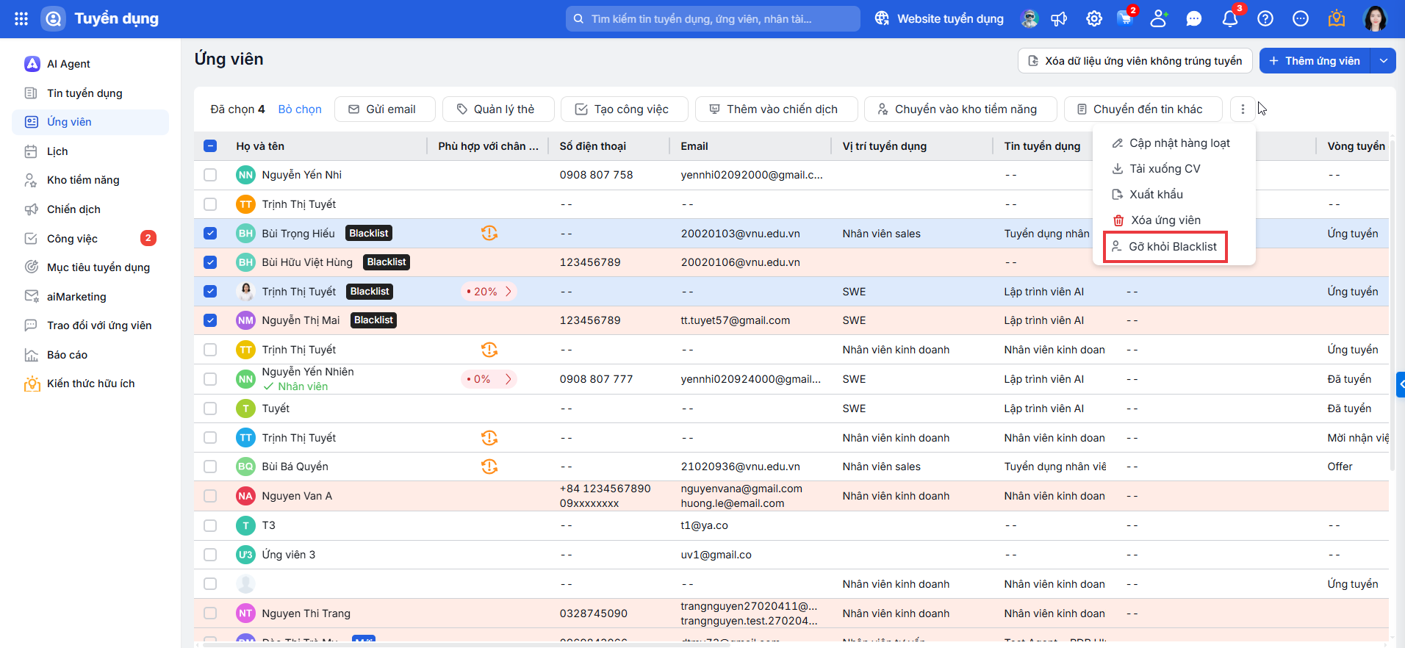1405x648 pixels.
Task: Focus the search tin tuyển dụng field
Action: pyautogui.click(x=713, y=19)
